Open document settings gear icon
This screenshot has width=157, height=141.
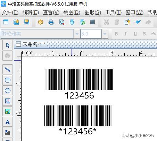[x=41, y=22]
